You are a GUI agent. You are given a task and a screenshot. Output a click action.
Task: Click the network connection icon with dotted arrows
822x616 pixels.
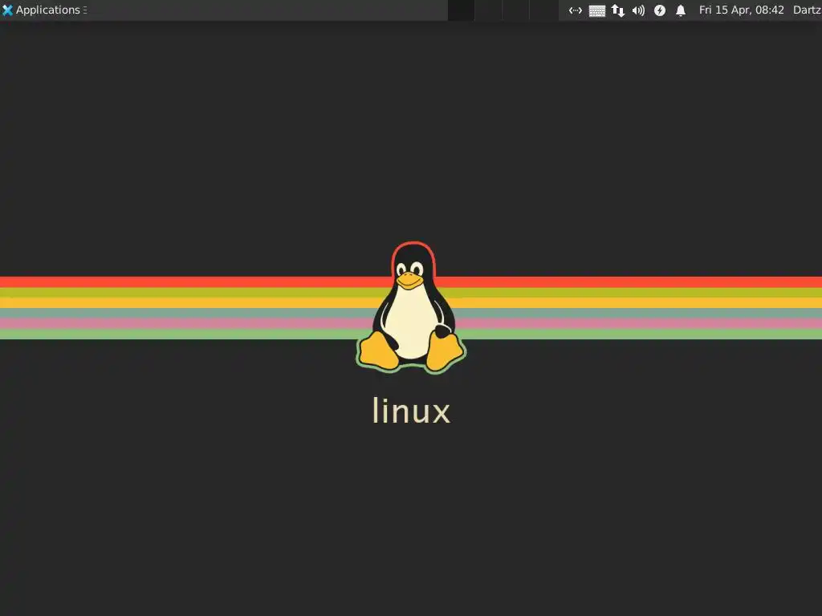pyautogui.click(x=575, y=10)
